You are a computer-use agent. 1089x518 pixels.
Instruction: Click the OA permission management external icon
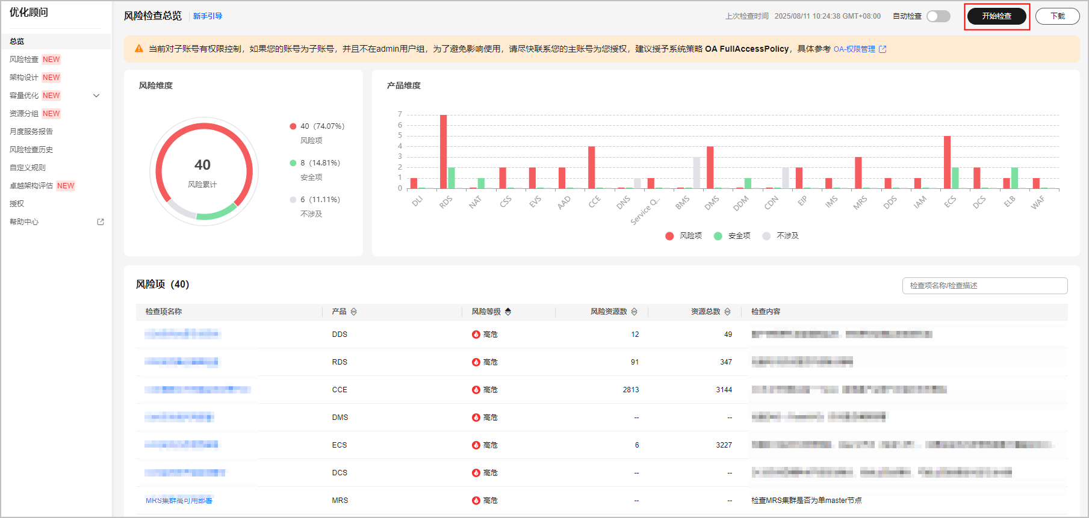click(883, 49)
